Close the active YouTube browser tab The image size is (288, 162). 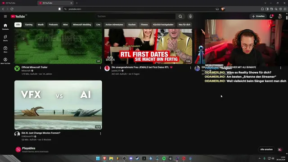(71, 3)
